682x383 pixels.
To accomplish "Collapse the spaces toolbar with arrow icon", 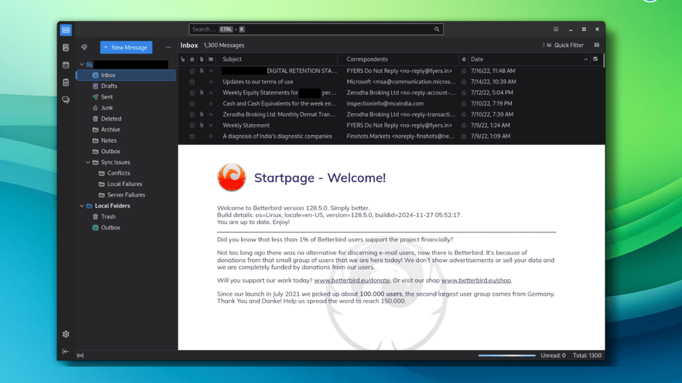I will (x=66, y=352).
